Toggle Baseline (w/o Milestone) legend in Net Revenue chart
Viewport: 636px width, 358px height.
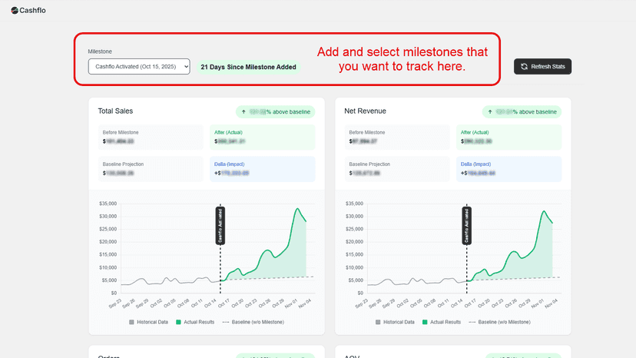[499, 322]
